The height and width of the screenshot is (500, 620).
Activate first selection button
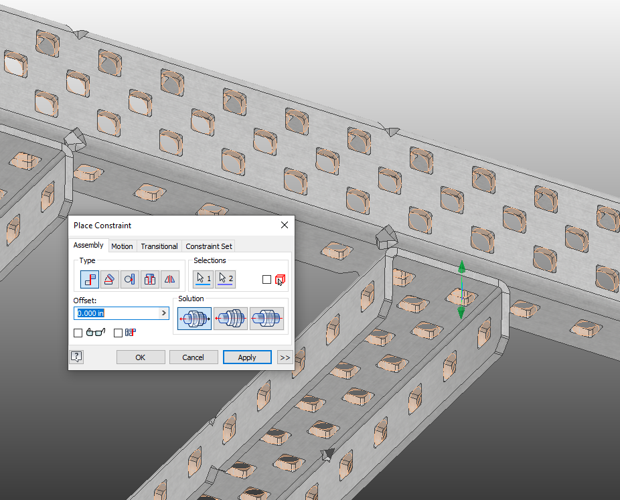pyautogui.click(x=204, y=279)
